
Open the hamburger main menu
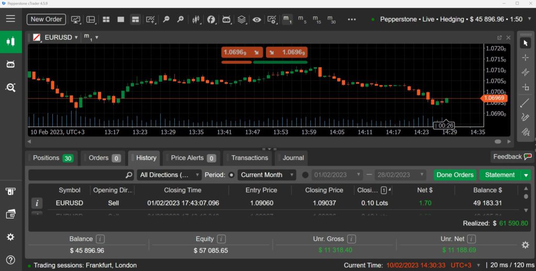tap(10, 18)
